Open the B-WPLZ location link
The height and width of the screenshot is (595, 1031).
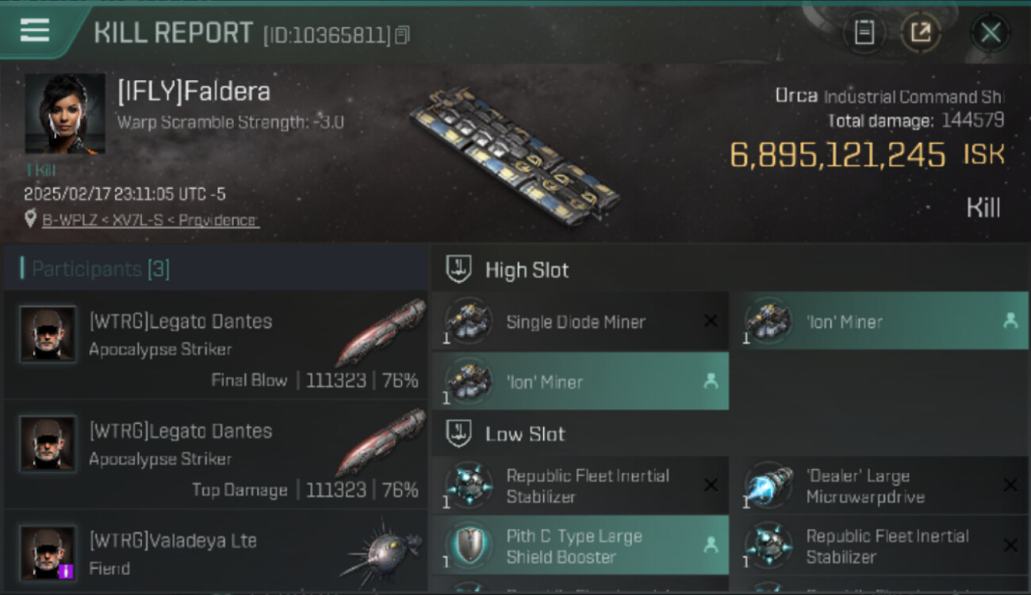[151, 220]
